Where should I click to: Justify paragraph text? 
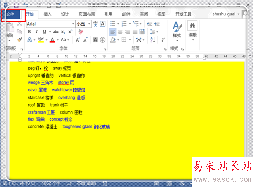click(135, 32)
